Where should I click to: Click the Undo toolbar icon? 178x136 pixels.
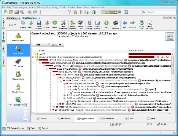[29, 12]
